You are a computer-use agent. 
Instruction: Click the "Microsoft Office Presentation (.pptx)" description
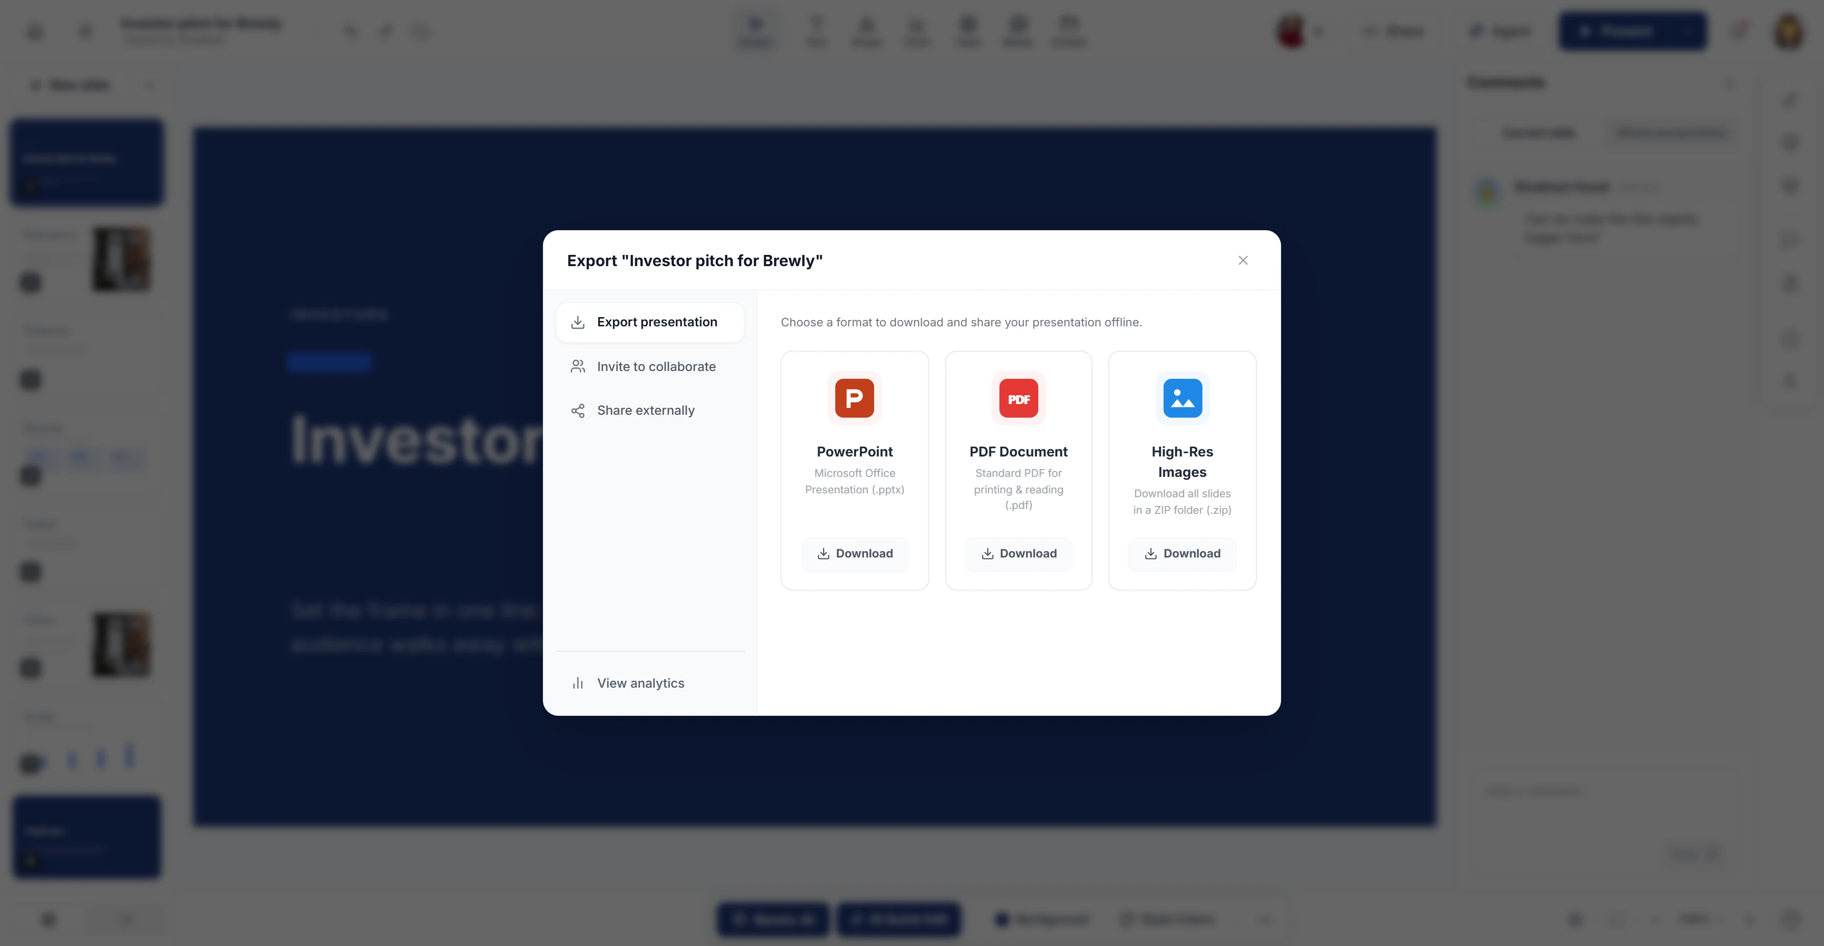[855, 481]
